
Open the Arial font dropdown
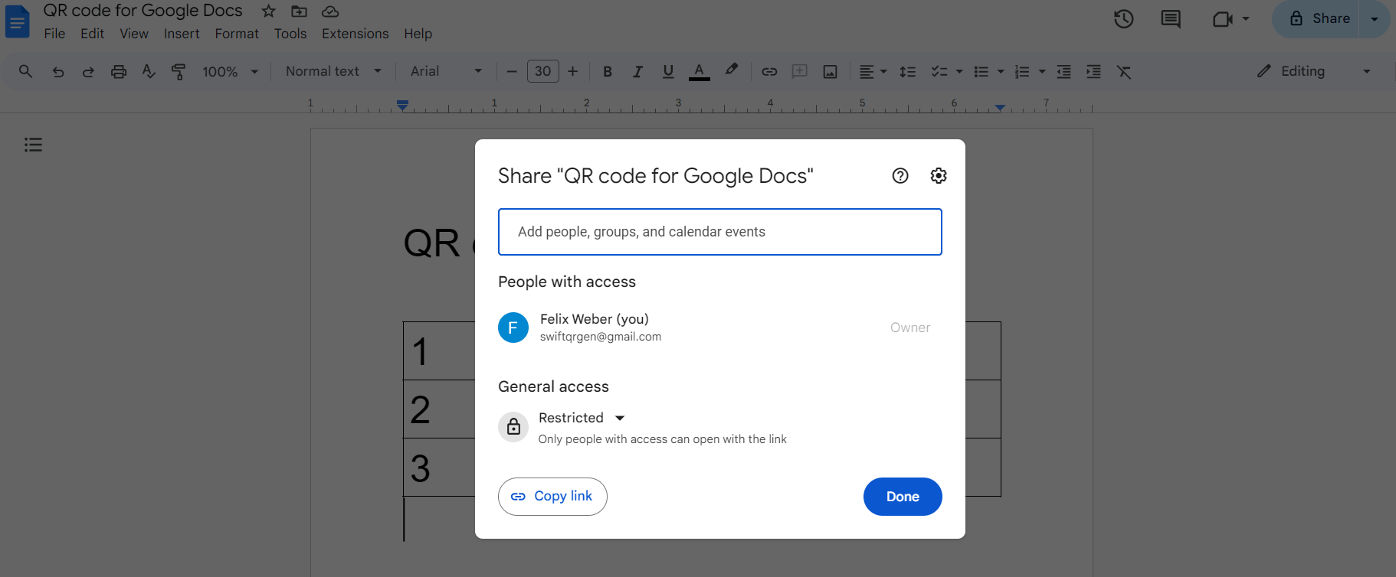(446, 71)
